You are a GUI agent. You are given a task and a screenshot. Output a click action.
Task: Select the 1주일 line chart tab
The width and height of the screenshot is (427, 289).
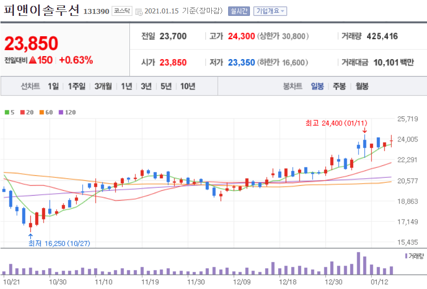point(76,86)
